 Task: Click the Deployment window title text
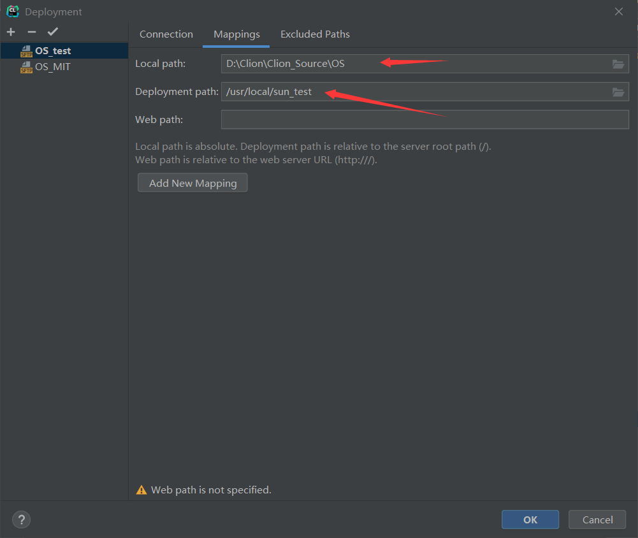pyautogui.click(x=54, y=12)
